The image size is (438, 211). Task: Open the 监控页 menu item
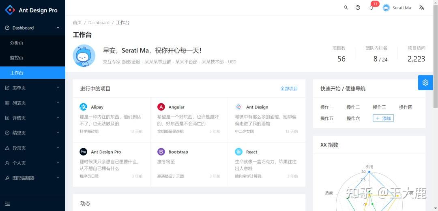click(x=32, y=58)
